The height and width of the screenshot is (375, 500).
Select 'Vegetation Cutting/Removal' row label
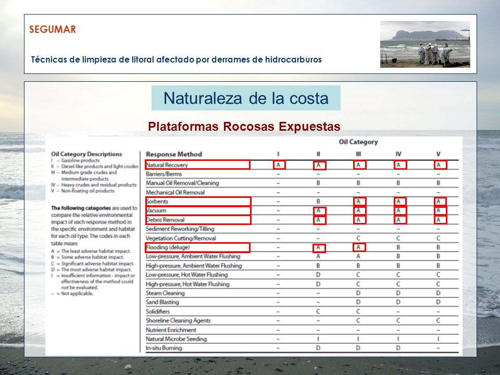pos(181,238)
